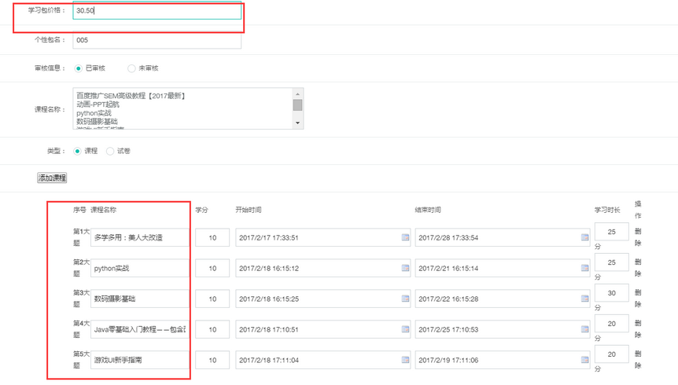Open calendar icon for row 4 start time
Image resolution: width=678 pixels, height=385 pixels.
coord(405,329)
